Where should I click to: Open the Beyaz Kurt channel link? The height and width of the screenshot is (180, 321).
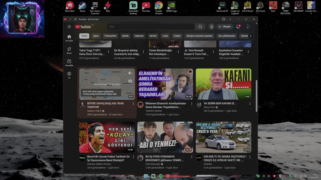[209, 107]
